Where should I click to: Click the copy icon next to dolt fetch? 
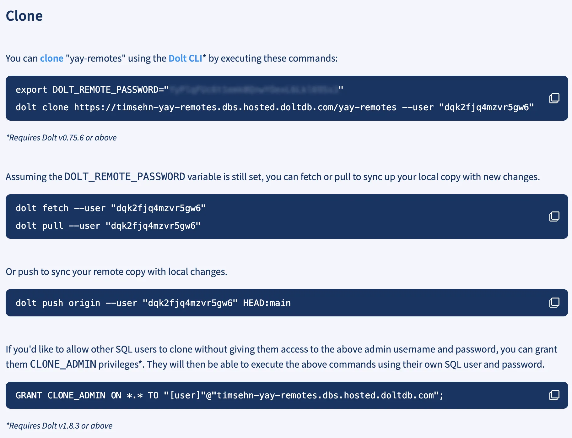pyautogui.click(x=554, y=216)
